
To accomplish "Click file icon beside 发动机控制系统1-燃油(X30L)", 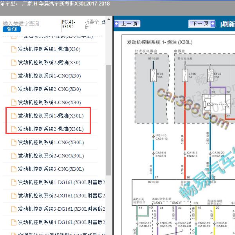I will pyautogui.click(x=14, y=116).
